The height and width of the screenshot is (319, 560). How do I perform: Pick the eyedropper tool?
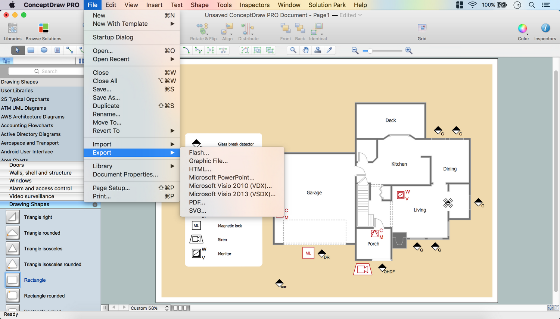(329, 50)
